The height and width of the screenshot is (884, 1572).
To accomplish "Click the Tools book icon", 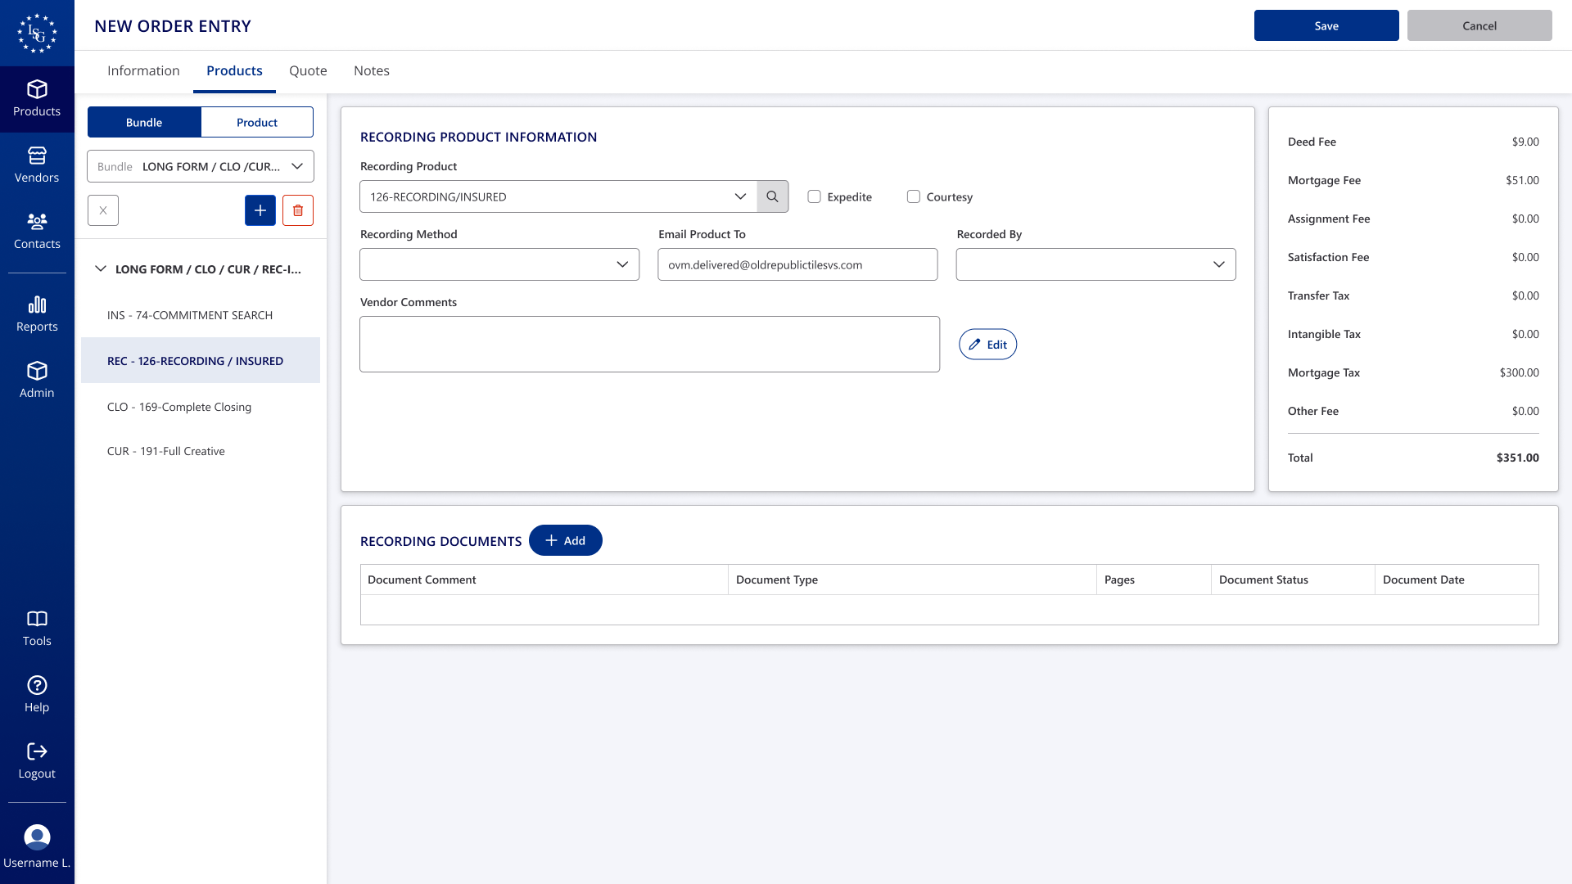I will [x=37, y=619].
